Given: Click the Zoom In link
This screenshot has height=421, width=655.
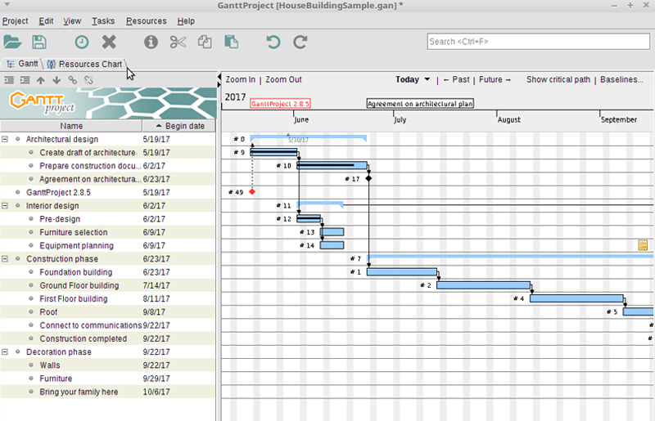Looking at the screenshot, I should coord(240,79).
